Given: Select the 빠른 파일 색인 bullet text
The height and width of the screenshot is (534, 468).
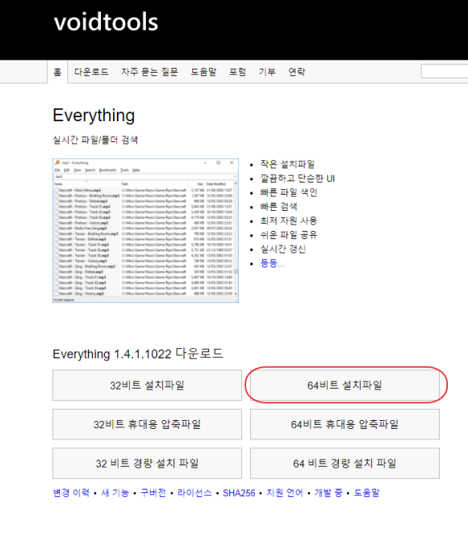Looking at the screenshot, I should pos(289,192).
